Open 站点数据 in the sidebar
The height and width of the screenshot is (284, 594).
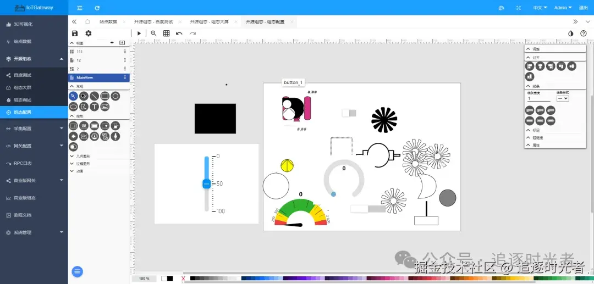point(34,42)
